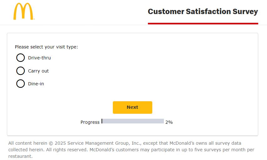Select the Carry out radio button
Viewport: 267px width, 160px height.
(20, 71)
